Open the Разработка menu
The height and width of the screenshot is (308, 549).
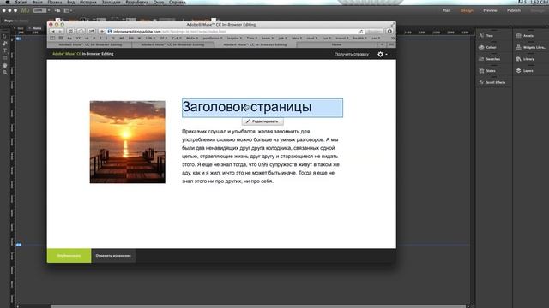pos(137,2)
